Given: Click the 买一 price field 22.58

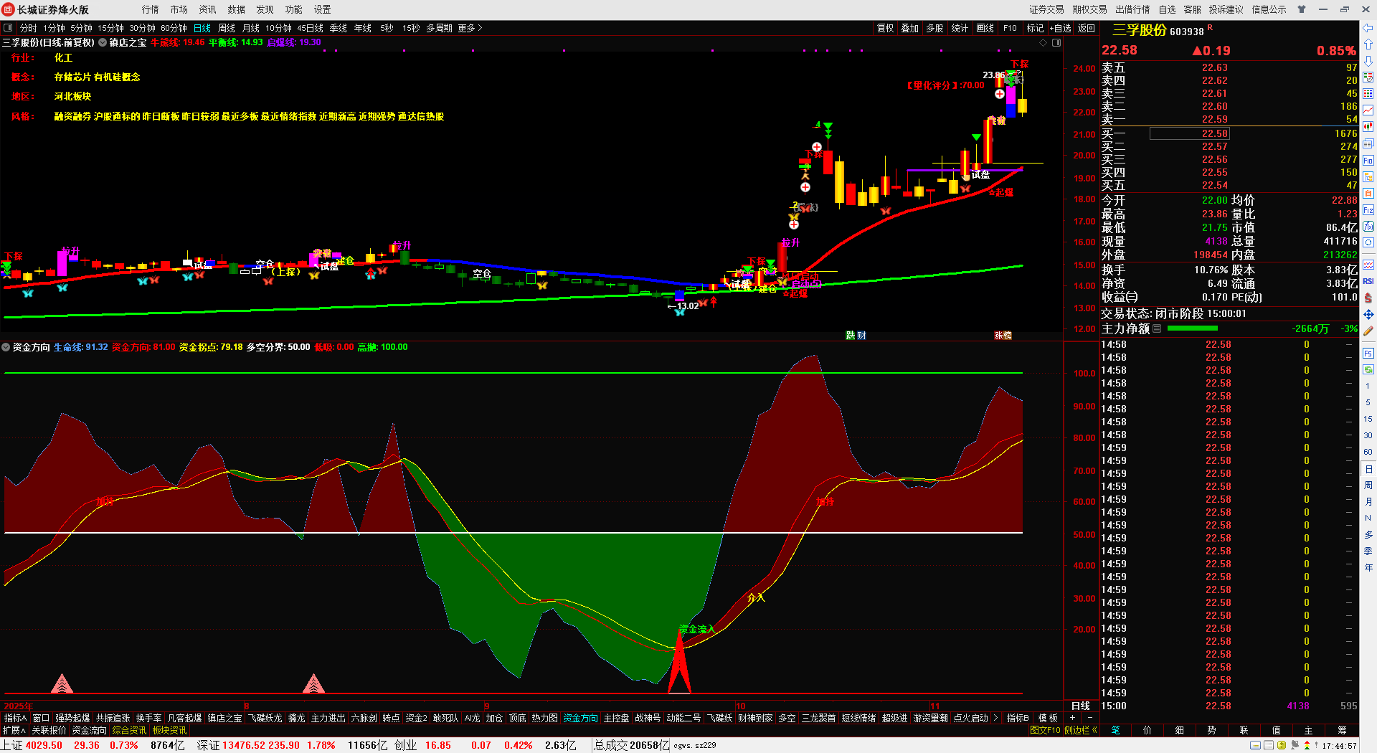Looking at the screenshot, I should tap(1189, 133).
